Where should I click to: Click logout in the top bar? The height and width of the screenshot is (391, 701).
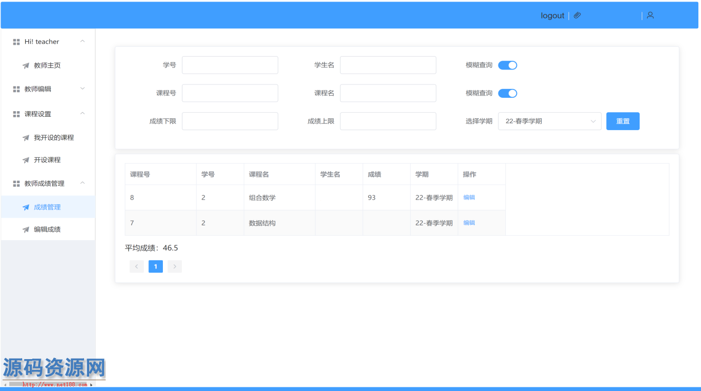click(552, 15)
